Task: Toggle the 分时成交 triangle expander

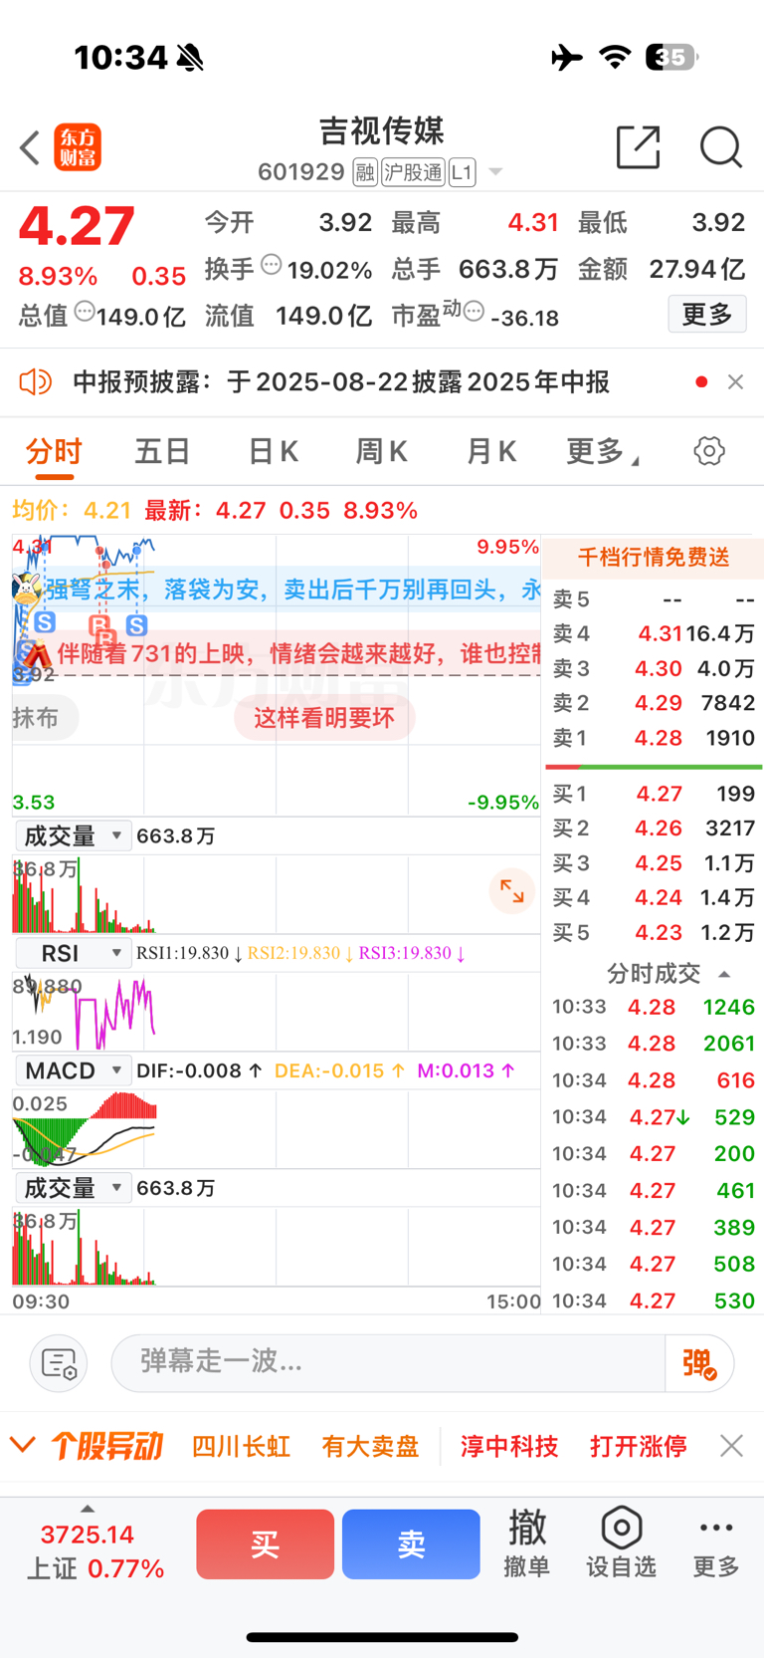Action: point(724,974)
